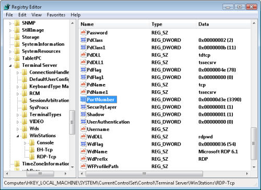The image size is (261, 190).
Task: Click the WinStations folder icon
Action: tap(25, 136)
